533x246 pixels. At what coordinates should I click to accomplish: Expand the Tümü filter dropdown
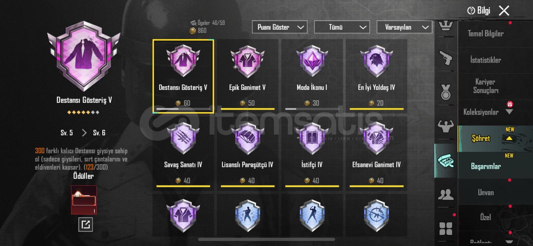click(x=342, y=27)
